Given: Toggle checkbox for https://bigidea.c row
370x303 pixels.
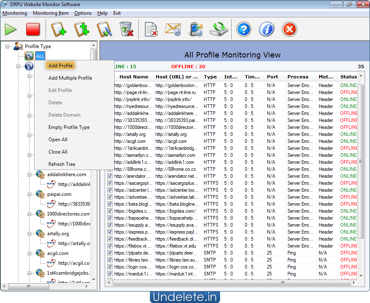Looking at the screenshot, I should (x=110, y=211).
